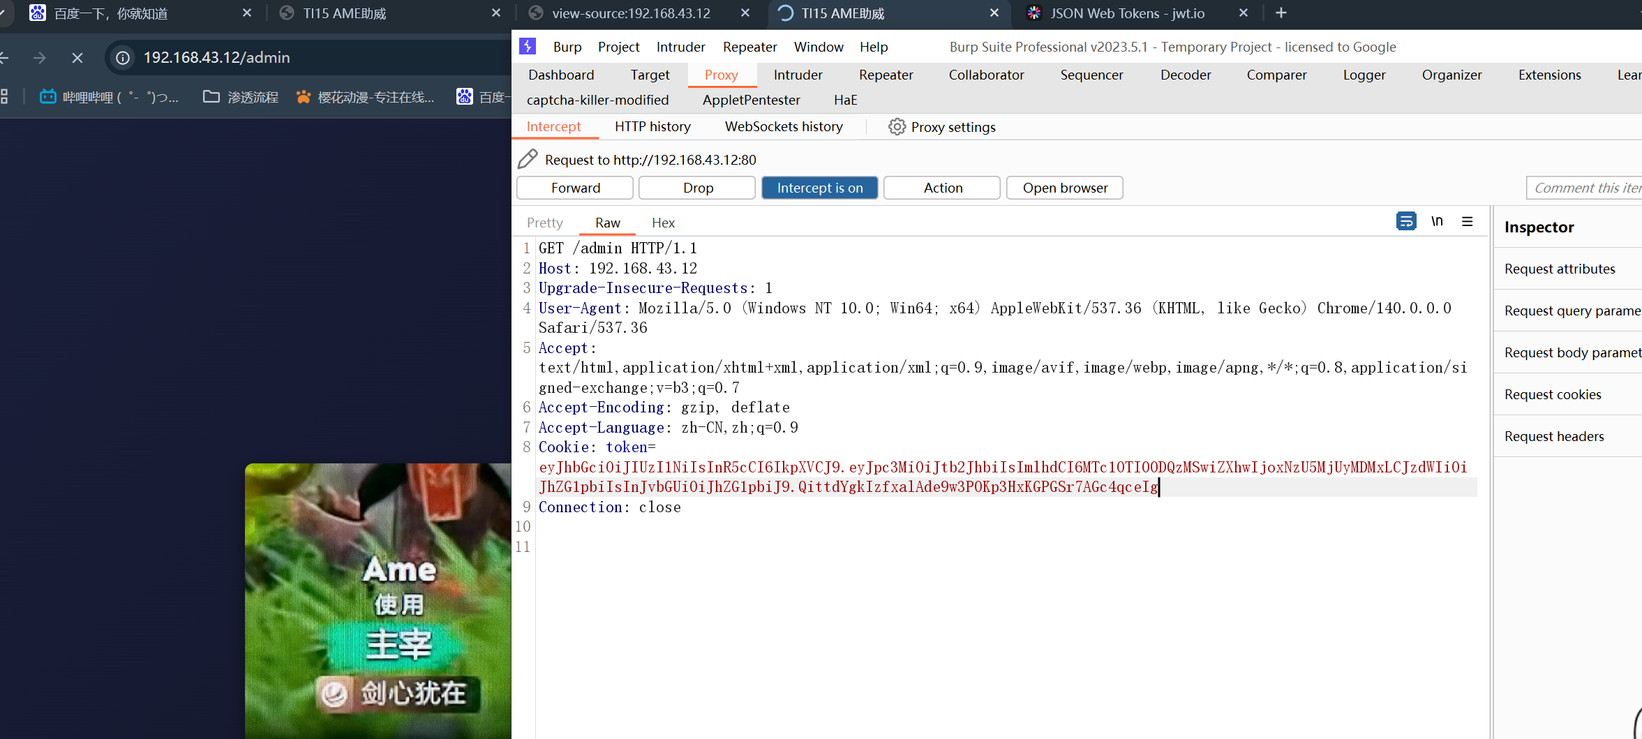Click the pencil edit icon beside the request target
The width and height of the screenshot is (1642, 739).
click(528, 159)
